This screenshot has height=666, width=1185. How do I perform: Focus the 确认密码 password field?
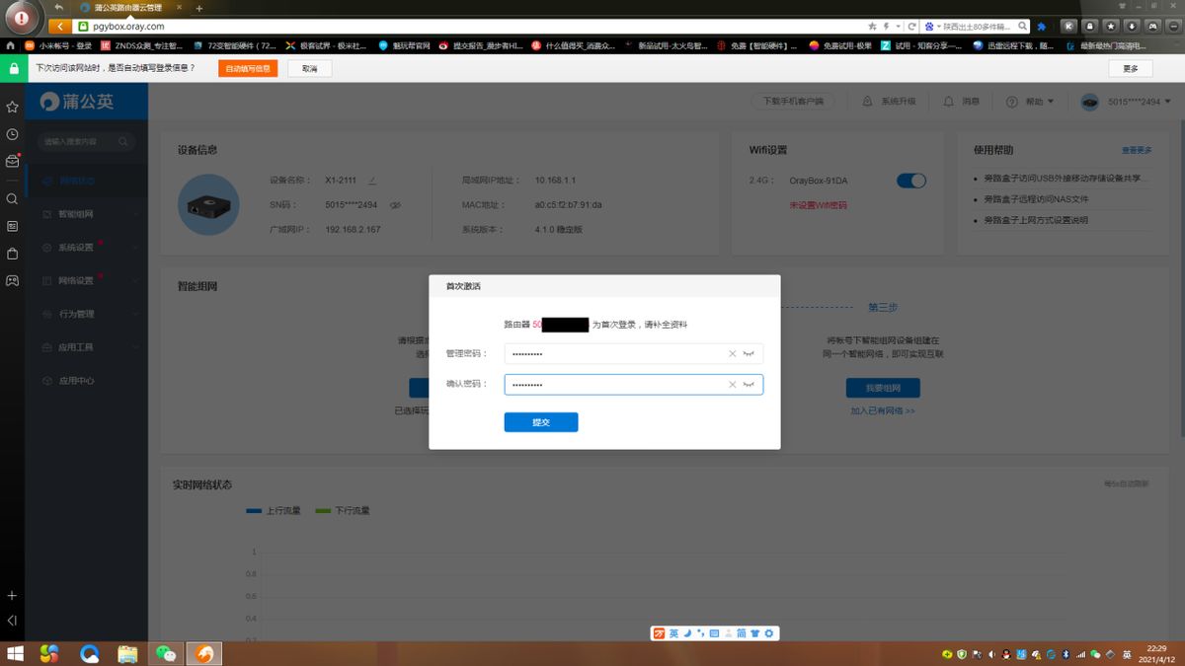633,385
